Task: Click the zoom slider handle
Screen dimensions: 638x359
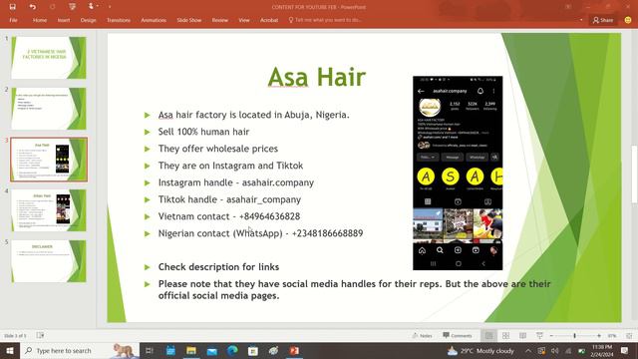Action: pos(574,336)
